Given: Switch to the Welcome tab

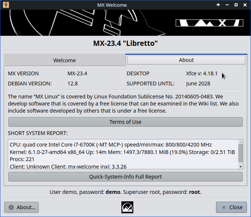Looking at the screenshot, I should (x=64, y=60).
